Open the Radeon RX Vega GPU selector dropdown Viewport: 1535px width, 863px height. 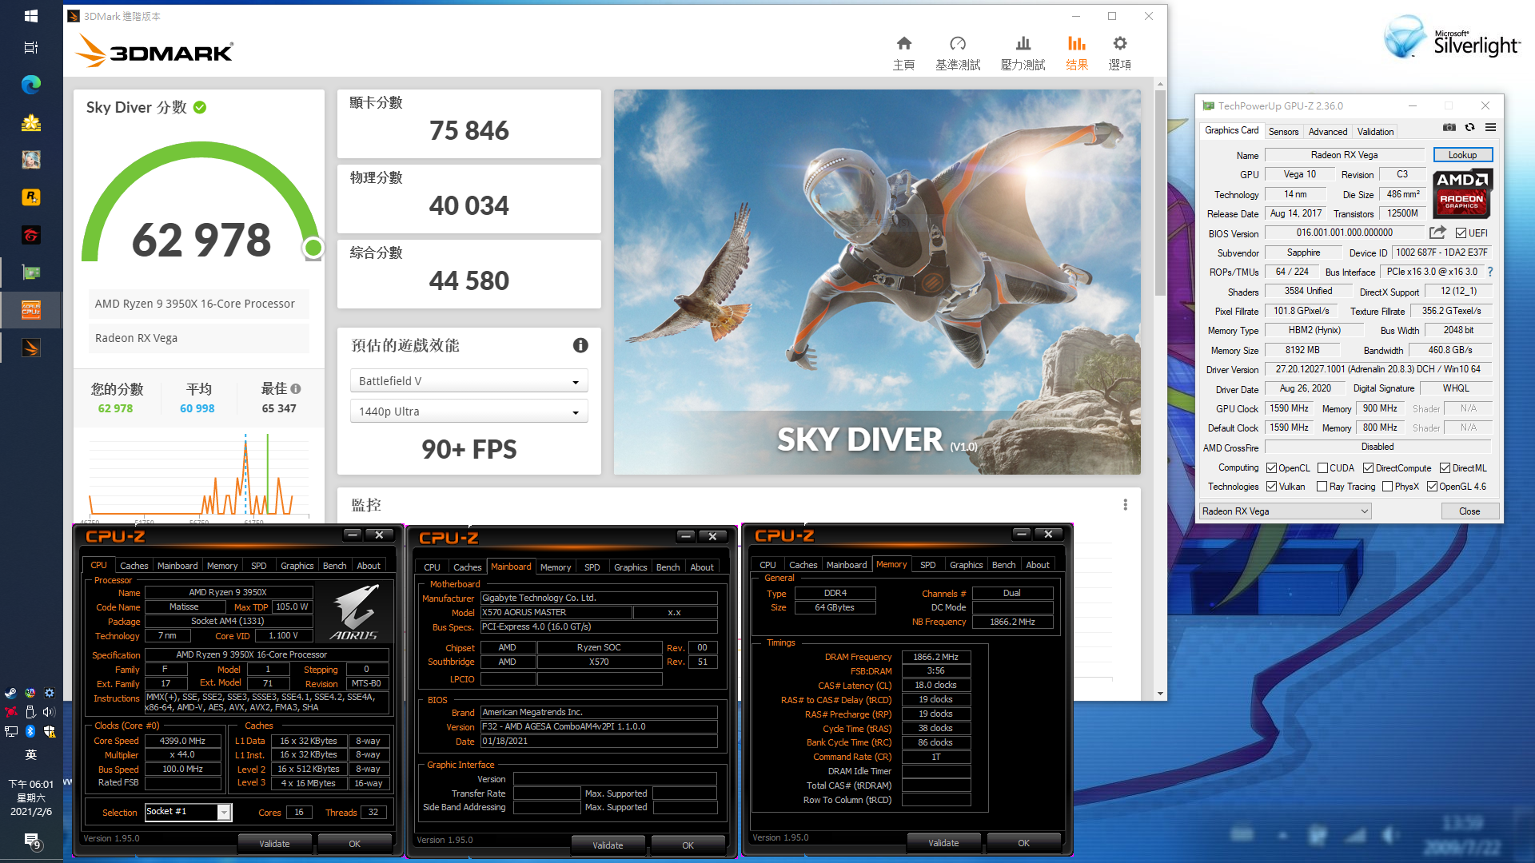point(1286,511)
